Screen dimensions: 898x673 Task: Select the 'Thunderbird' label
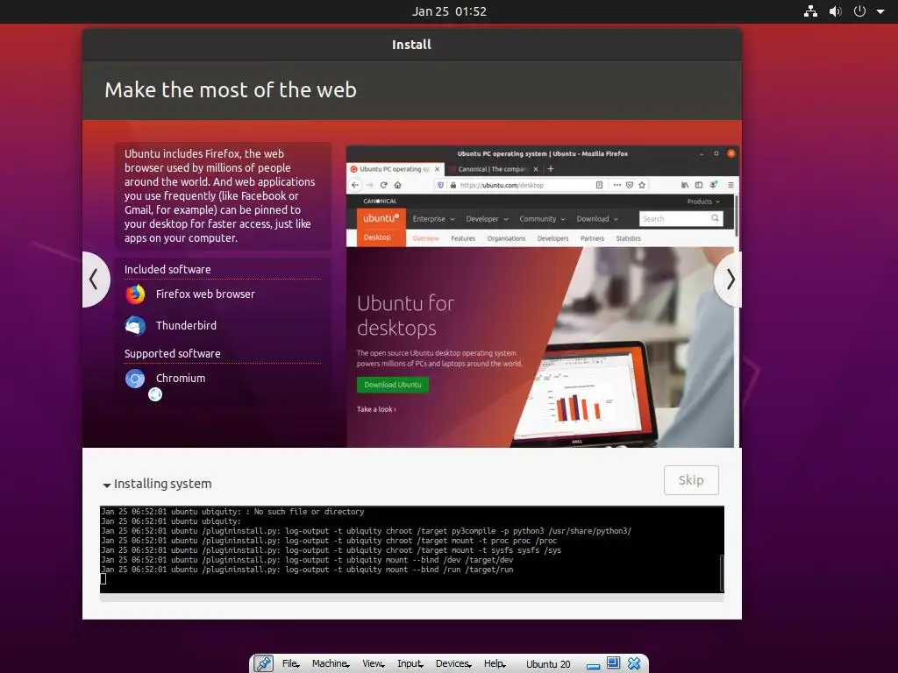point(186,326)
